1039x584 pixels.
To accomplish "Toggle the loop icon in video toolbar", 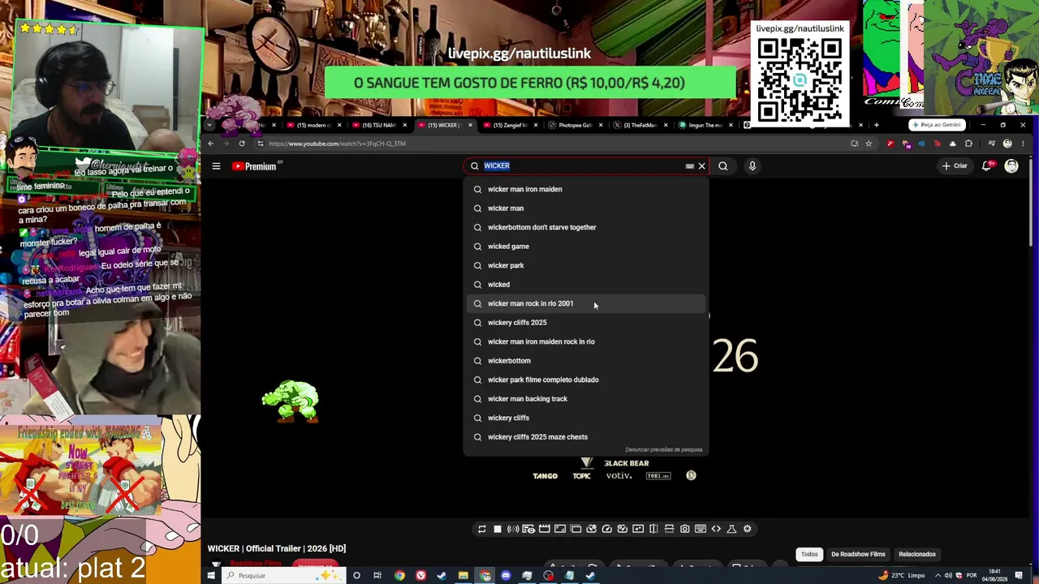I will click(481, 529).
